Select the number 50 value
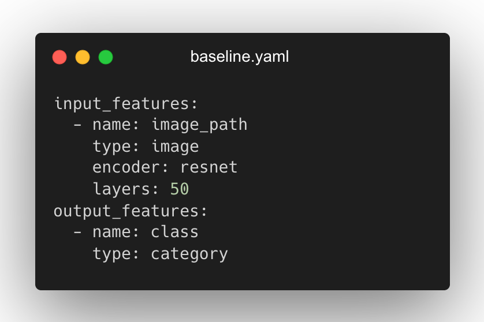Screen dimensions: 484x322 tap(180, 189)
